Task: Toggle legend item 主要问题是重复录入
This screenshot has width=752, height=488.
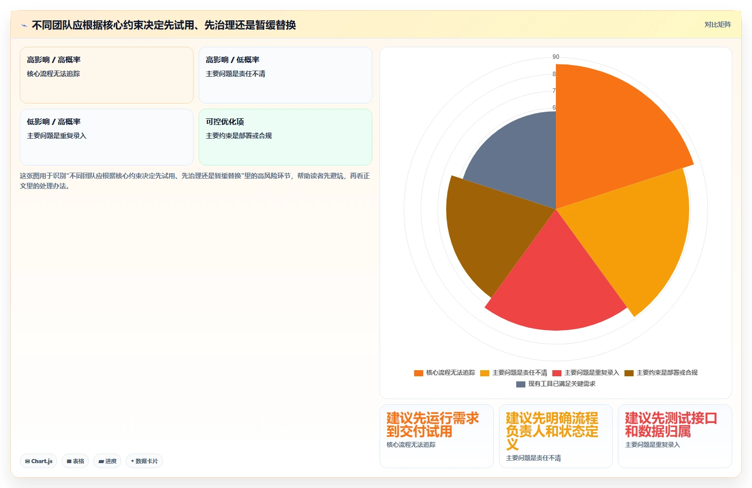Action: coord(586,373)
